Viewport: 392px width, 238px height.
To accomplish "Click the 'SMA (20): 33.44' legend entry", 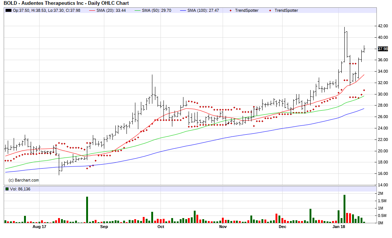I will (x=111, y=10).
